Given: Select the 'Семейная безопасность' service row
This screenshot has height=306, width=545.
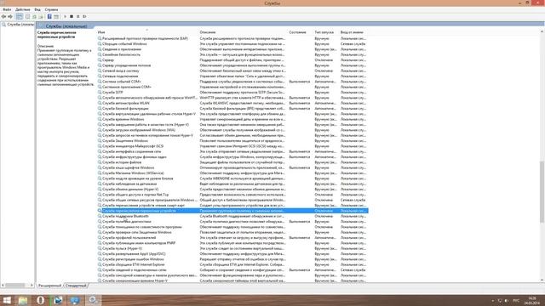Looking at the screenshot, I should 232,54.
